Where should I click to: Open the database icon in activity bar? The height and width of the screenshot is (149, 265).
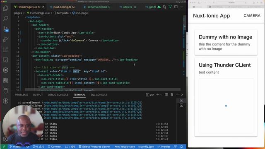[5, 91]
